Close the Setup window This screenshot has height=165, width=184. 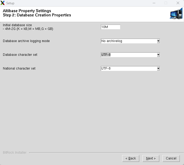[x=178, y=3]
